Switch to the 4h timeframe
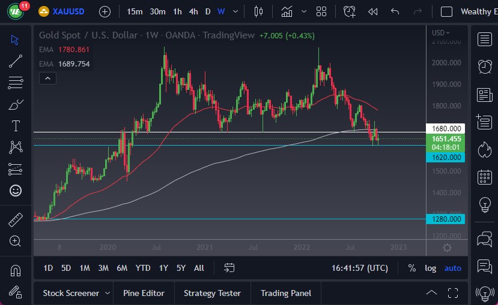Screen dimensions: 498x305 (193, 11)
